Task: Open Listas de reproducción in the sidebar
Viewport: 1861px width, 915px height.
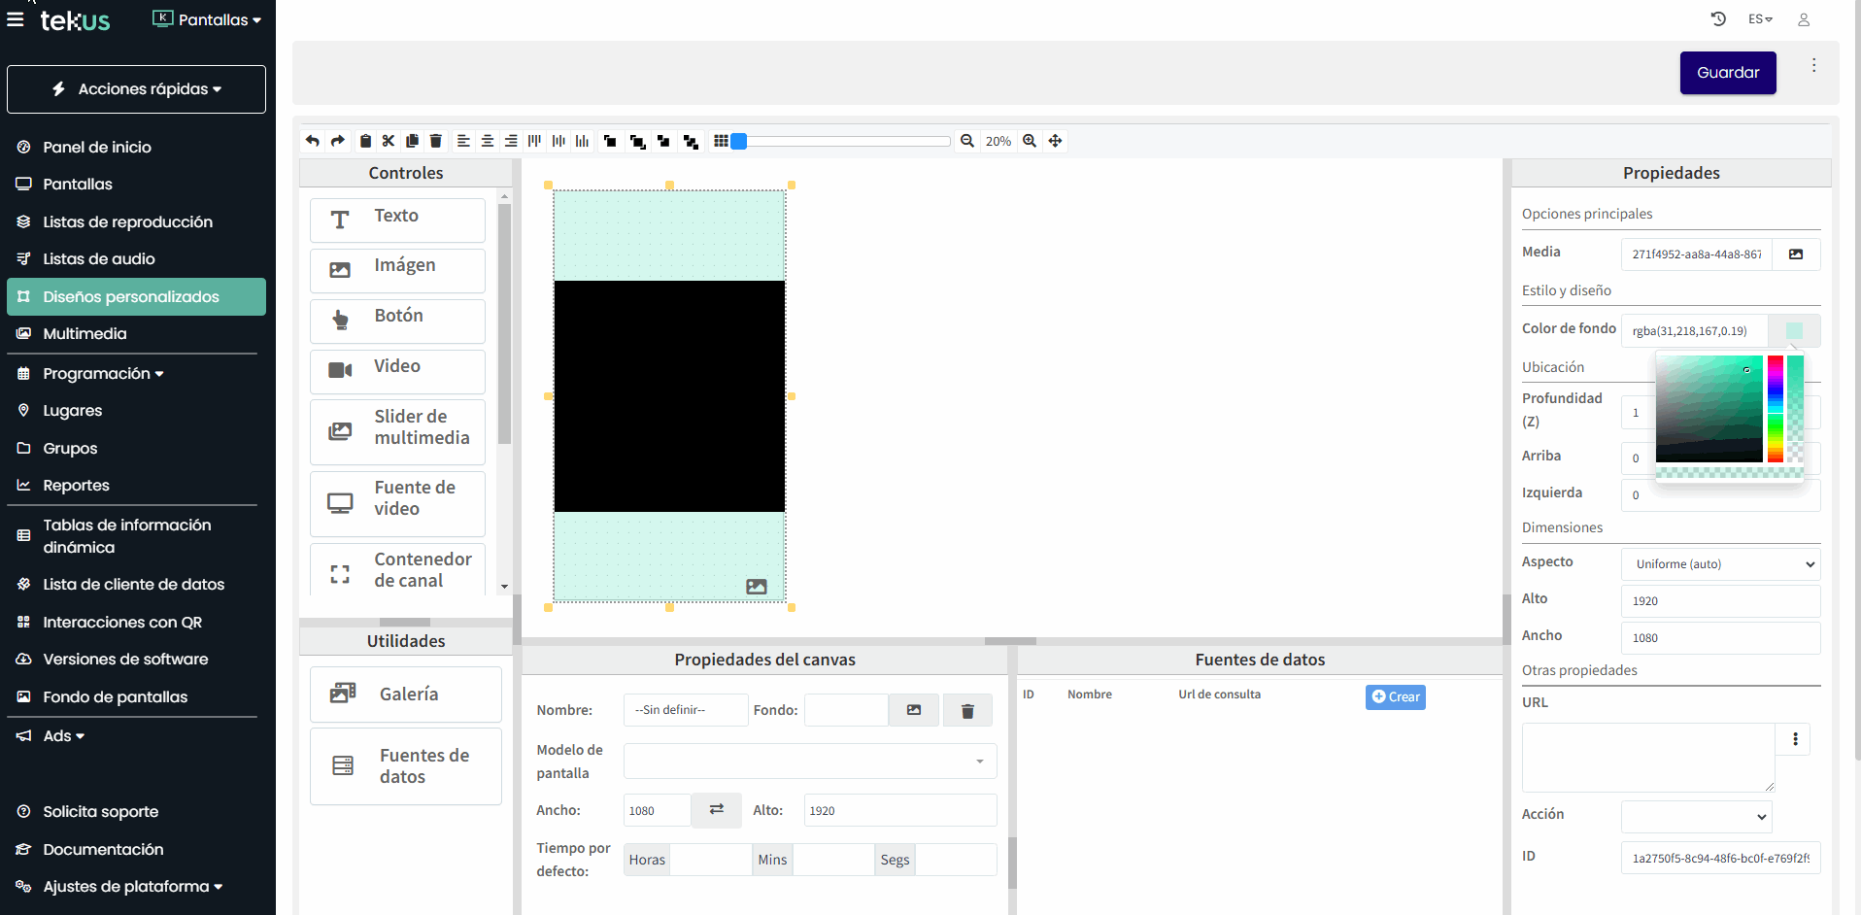Action: 127,222
